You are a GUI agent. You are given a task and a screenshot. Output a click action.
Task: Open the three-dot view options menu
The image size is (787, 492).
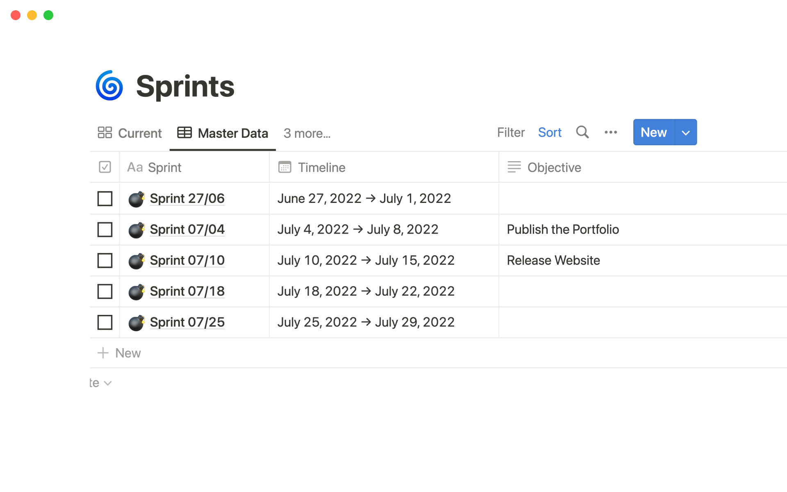[x=611, y=132]
